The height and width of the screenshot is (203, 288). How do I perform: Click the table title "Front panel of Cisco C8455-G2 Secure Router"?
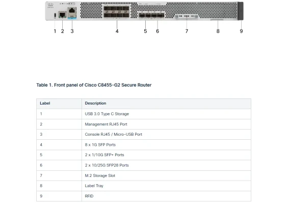(x=102, y=85)
